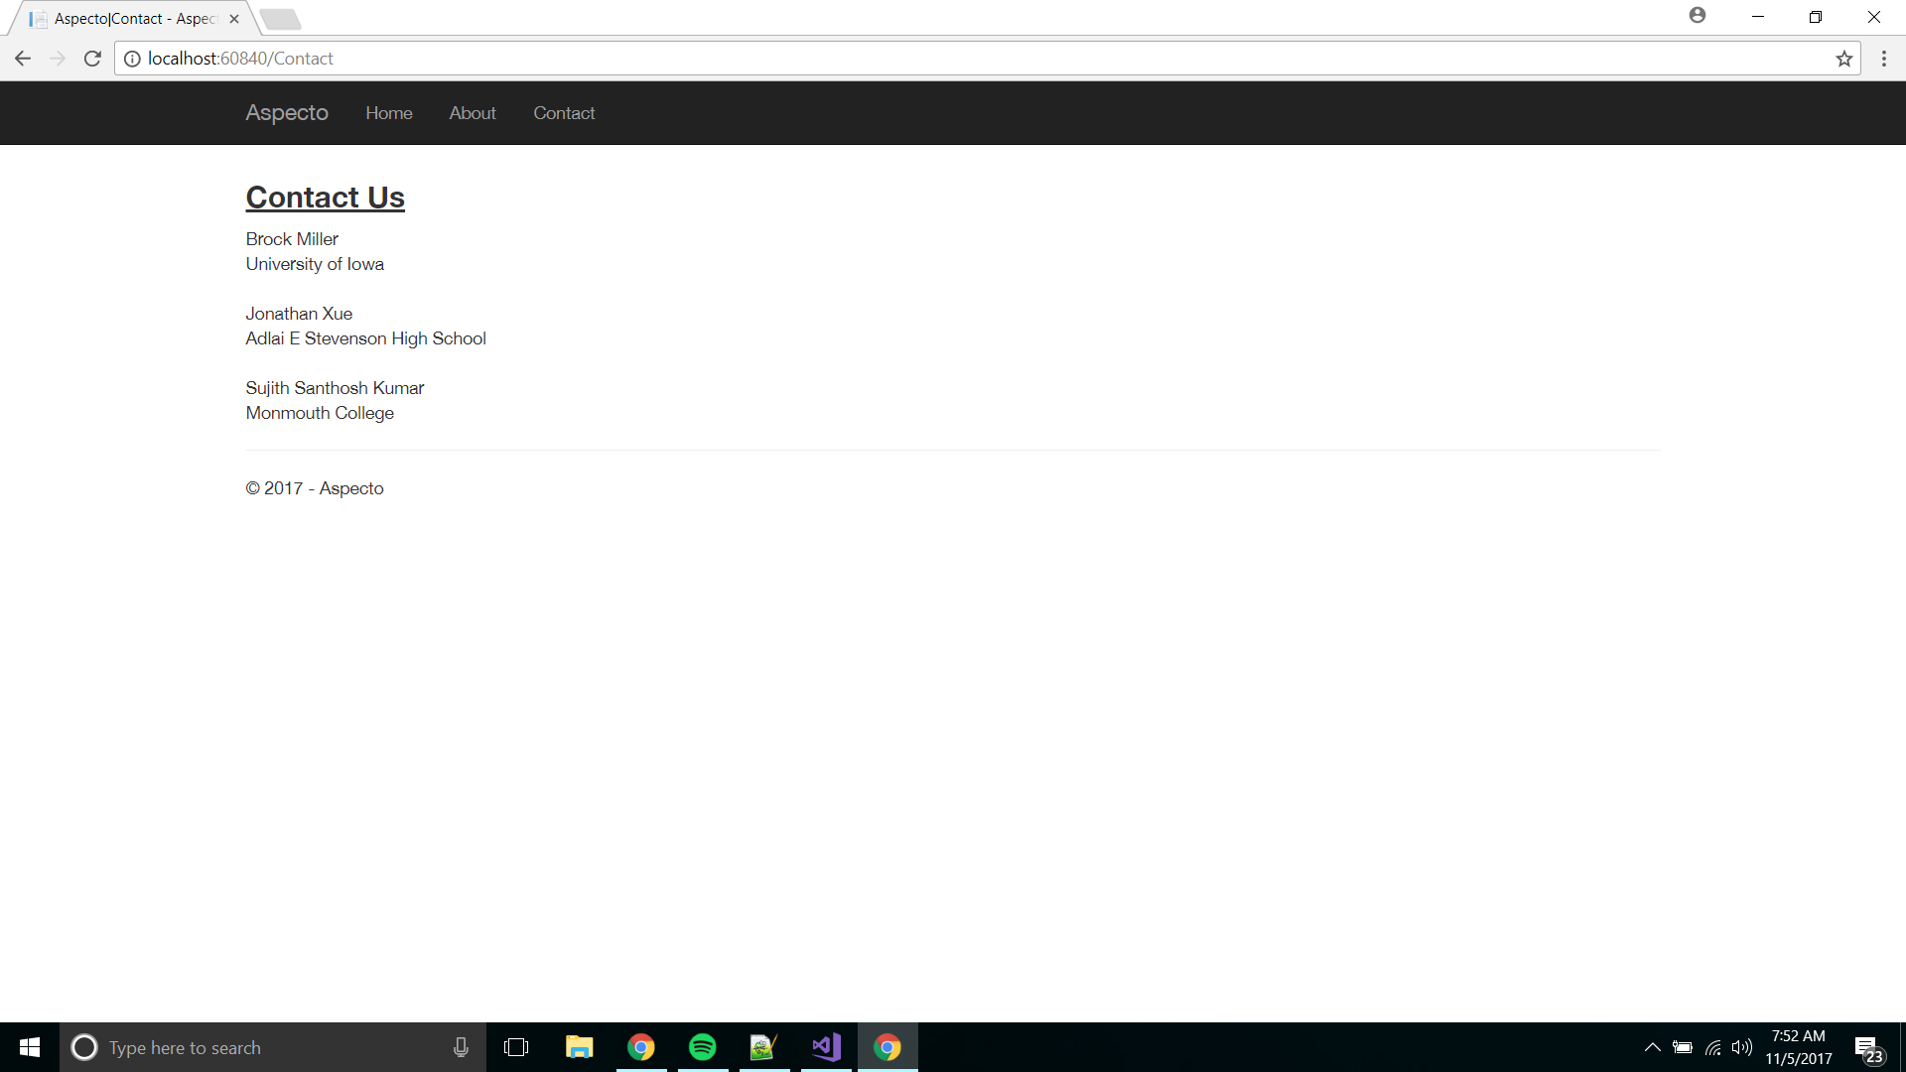Open the Chrome user profile icon
The height and width of the screenshot is (1072, 1906).
click(x=1698, y=16)
